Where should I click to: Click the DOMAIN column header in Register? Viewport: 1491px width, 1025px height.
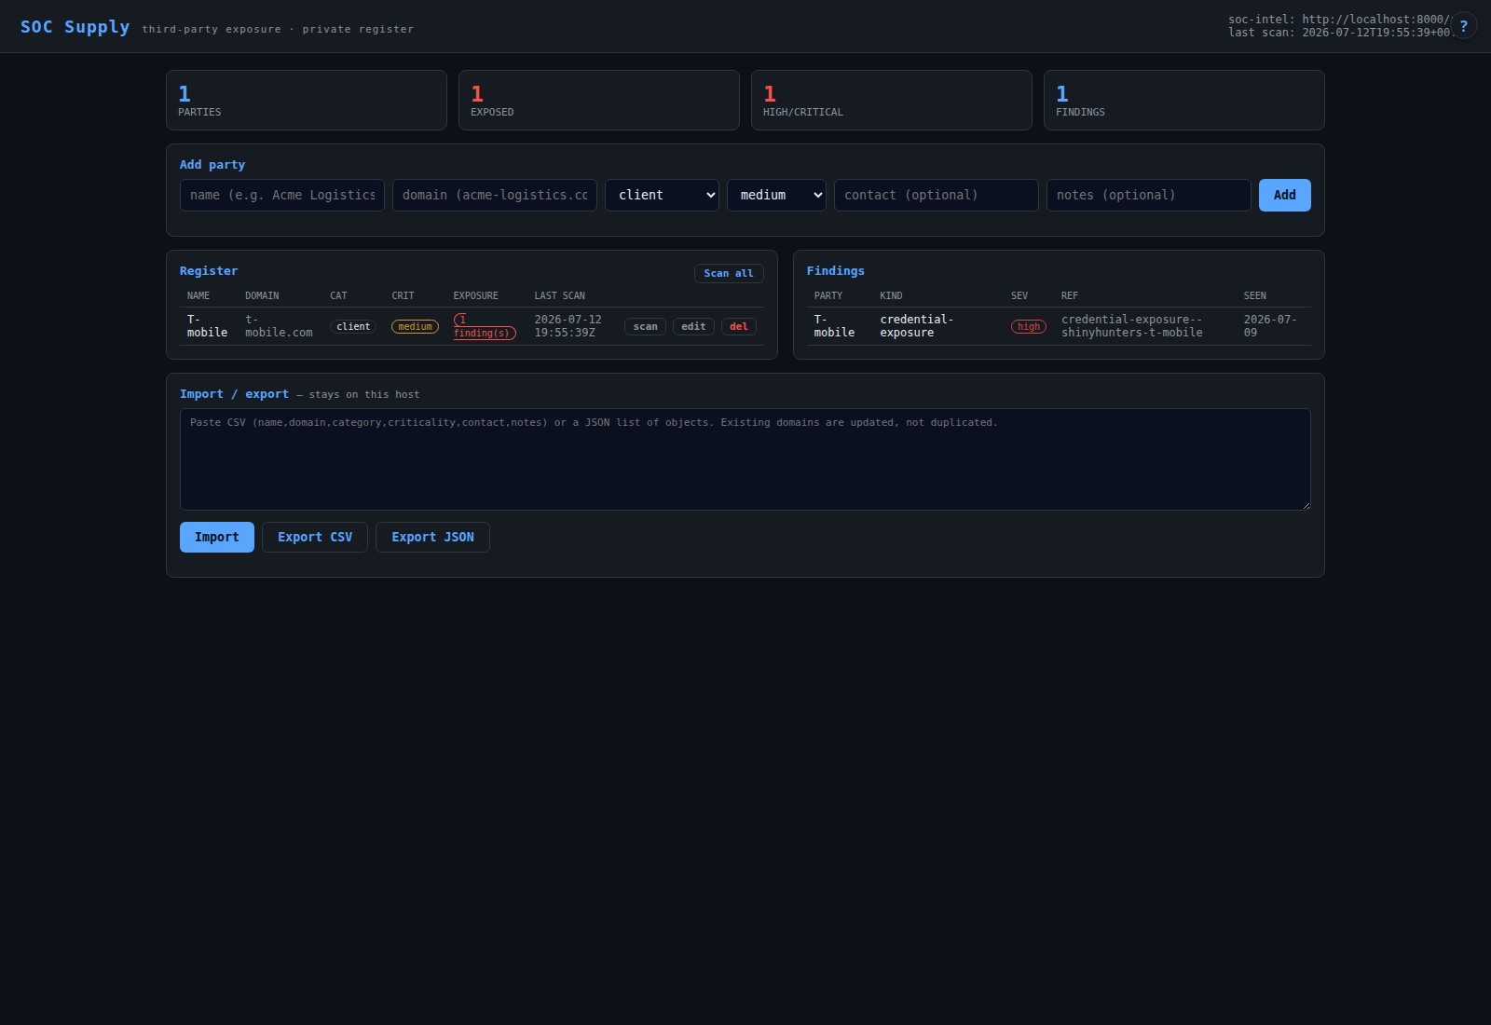262,295
